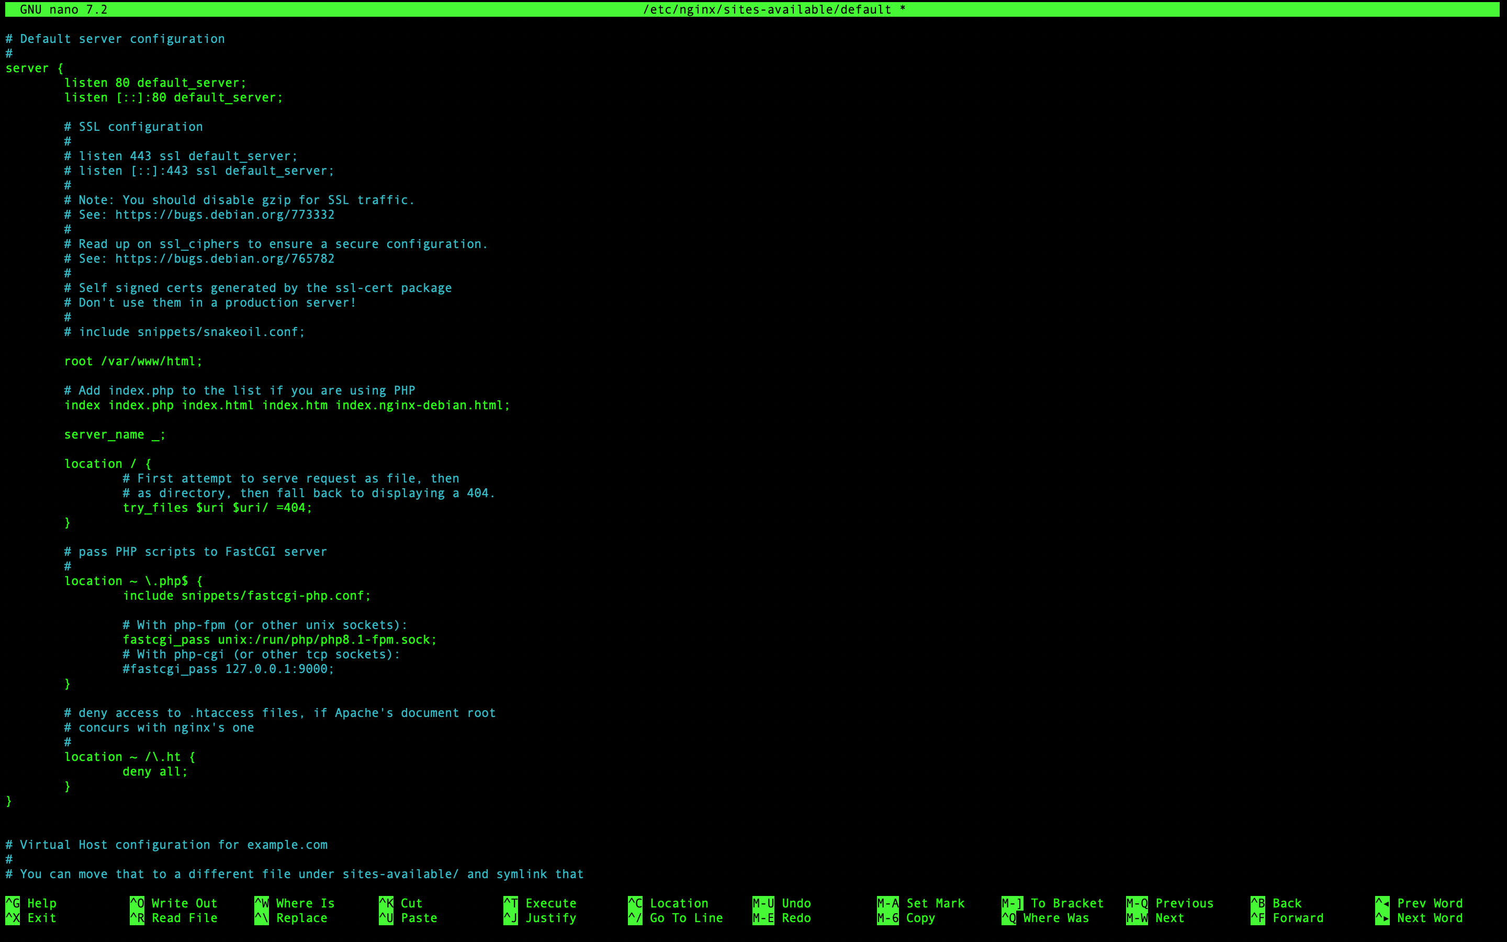
Task: Place cursor on 'deny all;' line
Action: tap(155, 771)
